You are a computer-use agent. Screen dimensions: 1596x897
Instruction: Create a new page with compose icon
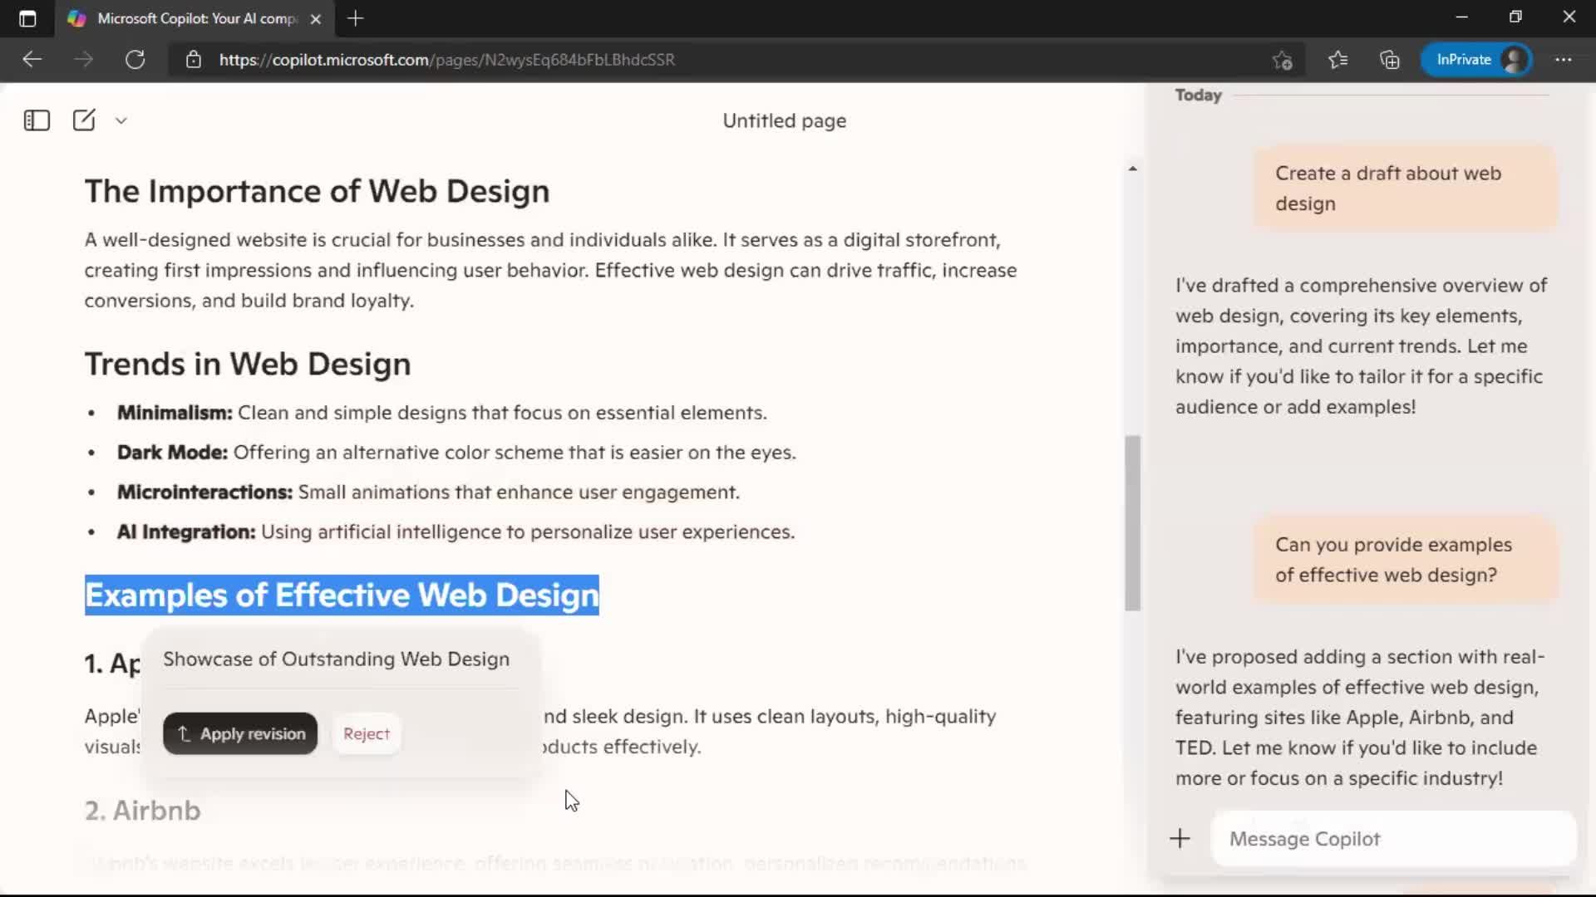click(x=84, y=120)
